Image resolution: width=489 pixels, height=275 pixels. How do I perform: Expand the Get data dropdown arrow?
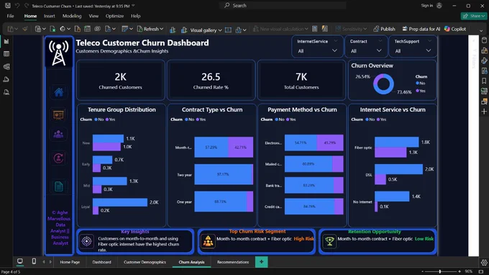[44, 29]
